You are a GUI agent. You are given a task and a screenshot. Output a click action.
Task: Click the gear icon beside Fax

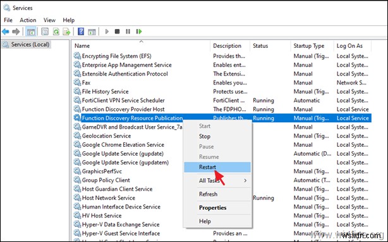pyautogui.click(x=77, y=83)
